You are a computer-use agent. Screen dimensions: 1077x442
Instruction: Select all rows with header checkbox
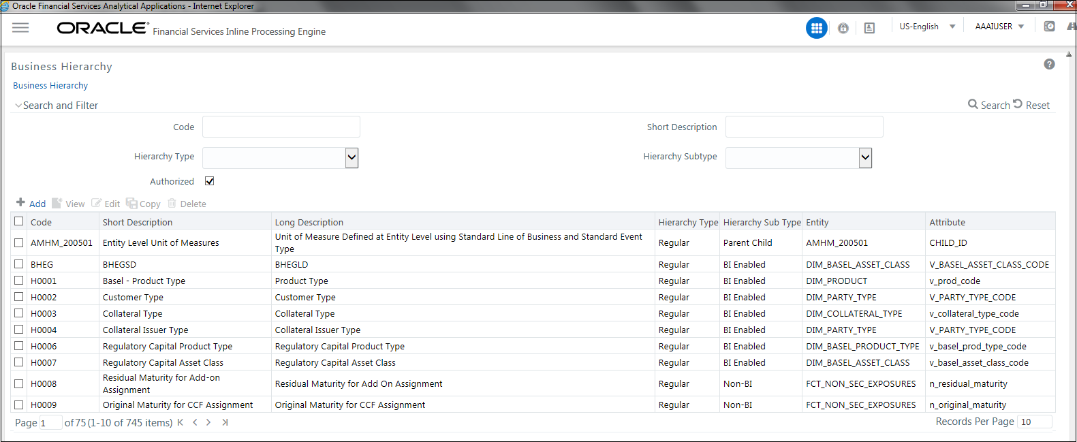(18, 221)
